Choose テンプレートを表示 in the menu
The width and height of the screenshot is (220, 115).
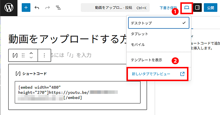click(159, 60)
